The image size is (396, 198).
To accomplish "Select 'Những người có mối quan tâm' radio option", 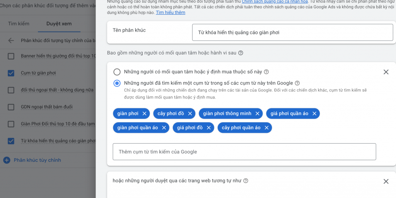I will (x=117, y=72).
